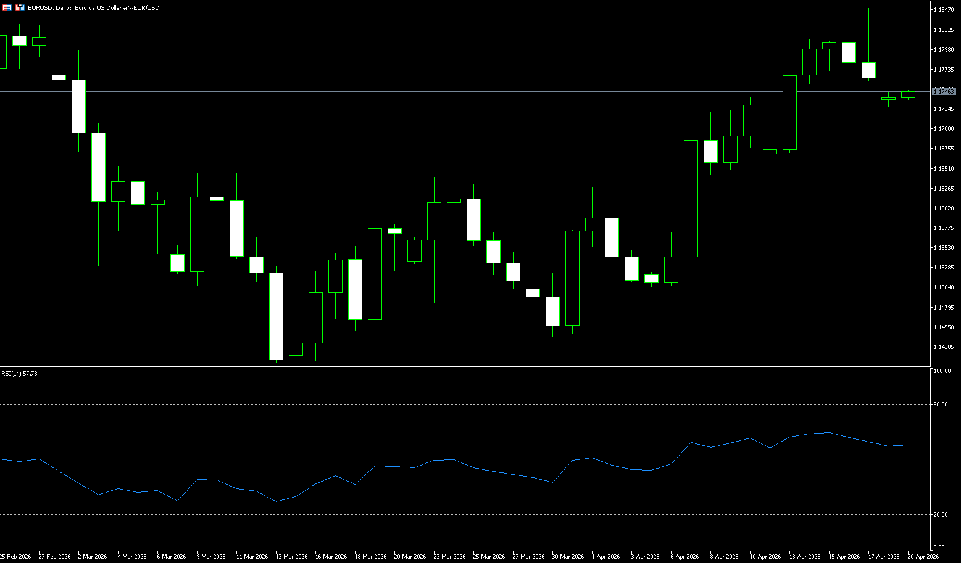Click the 1 Apr 2026 date label

point(607,556)
